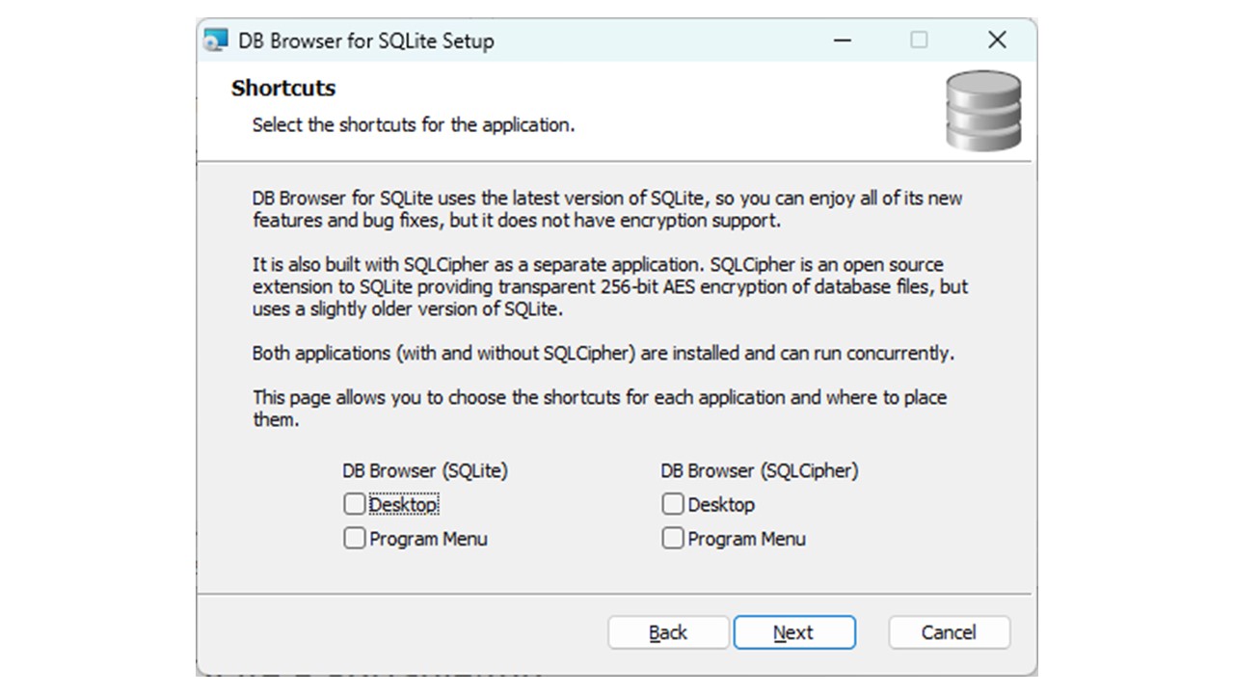Click the paragraph mentioning 256-bit AES encryption
1234x694 pixels.
tap(609, 287)
